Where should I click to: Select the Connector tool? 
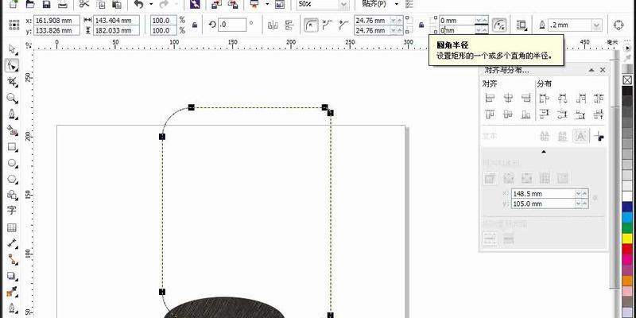[x=12, y=259]
